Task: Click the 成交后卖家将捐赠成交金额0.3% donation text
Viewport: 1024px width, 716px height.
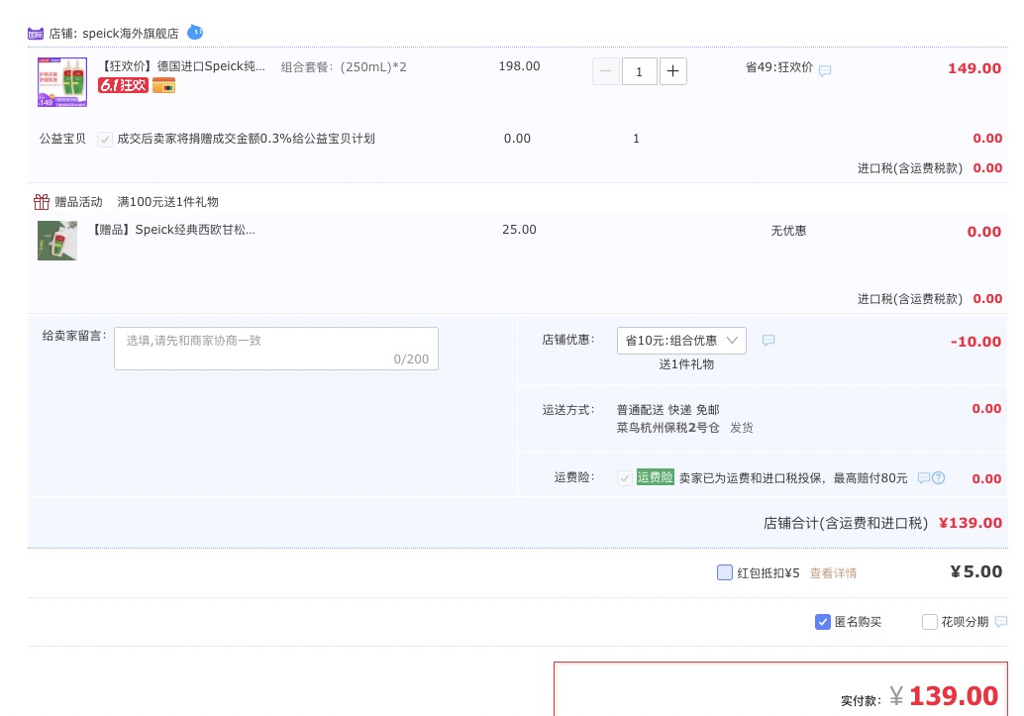Action: pos(247,139)
